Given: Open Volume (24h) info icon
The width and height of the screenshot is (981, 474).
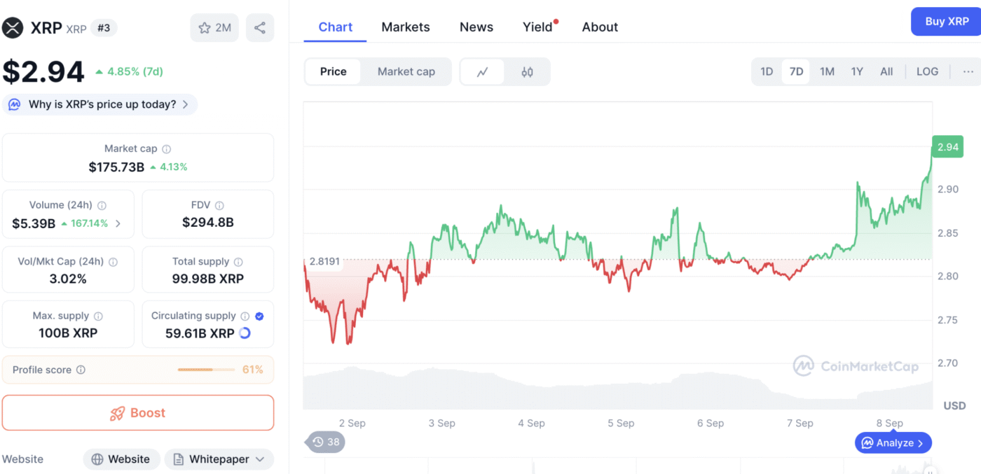Looking at the screenshot, I should click(102, 206).
